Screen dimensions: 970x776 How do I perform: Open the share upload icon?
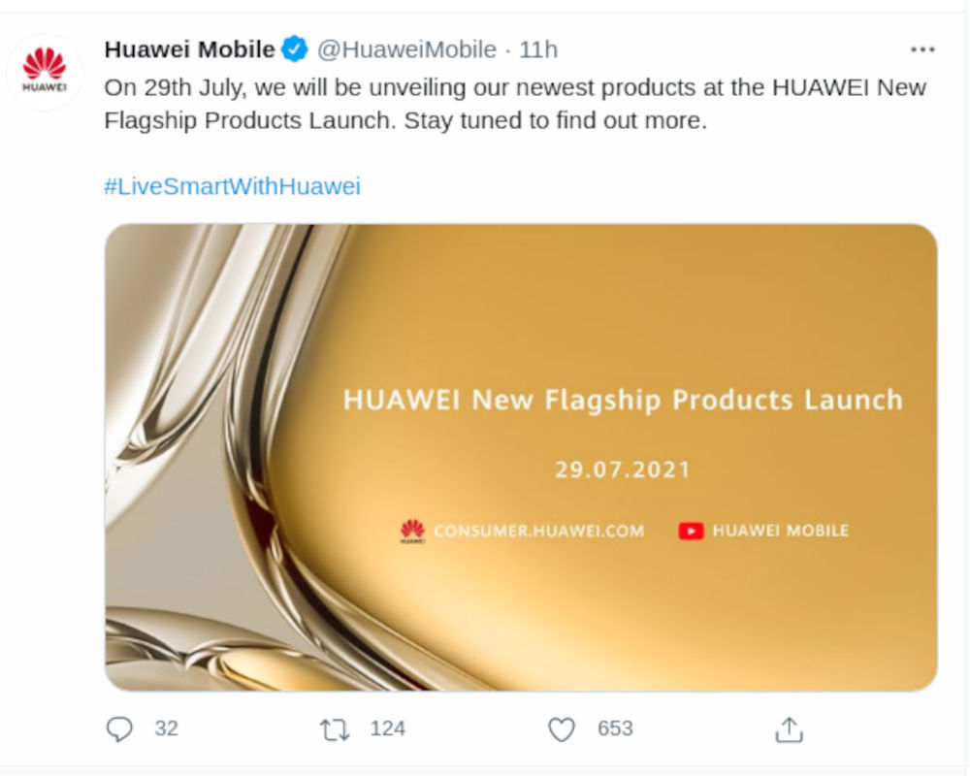789,729
